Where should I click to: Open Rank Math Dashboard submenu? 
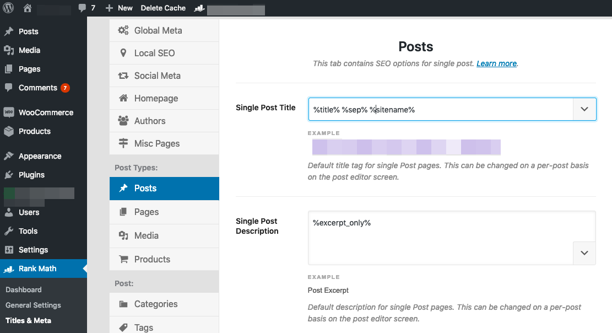(24, 289)
